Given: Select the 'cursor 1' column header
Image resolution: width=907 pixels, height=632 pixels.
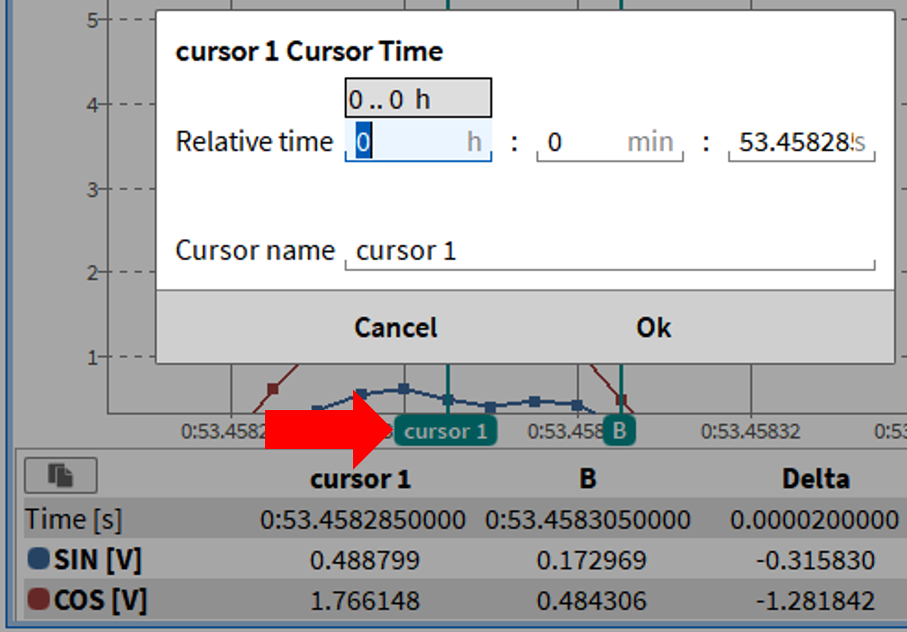Looking at the screenshot, I should [360, 479].
